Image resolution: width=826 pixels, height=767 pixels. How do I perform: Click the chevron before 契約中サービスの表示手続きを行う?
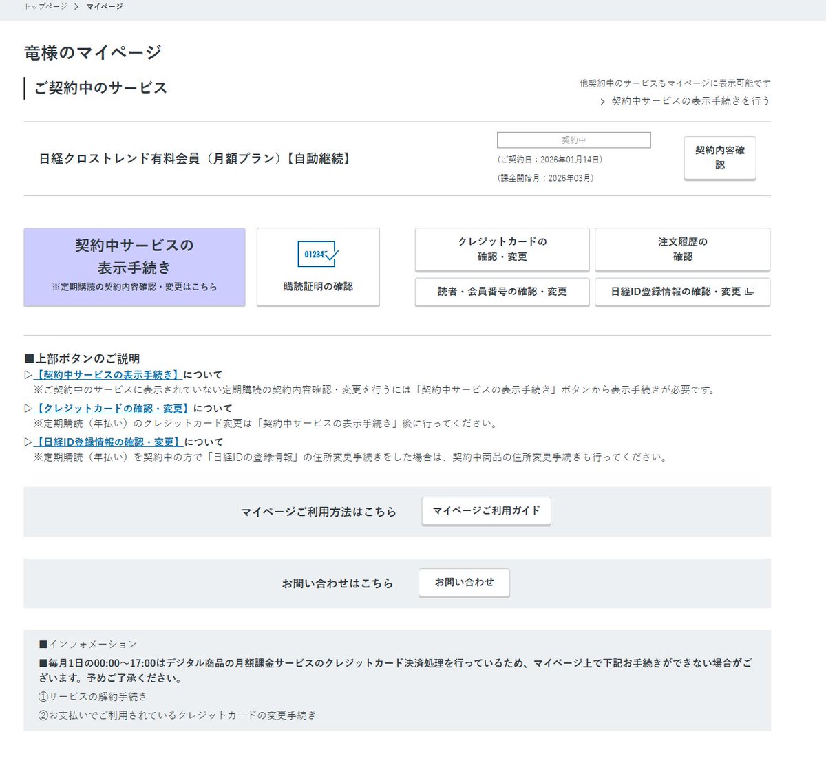[602, 102]
